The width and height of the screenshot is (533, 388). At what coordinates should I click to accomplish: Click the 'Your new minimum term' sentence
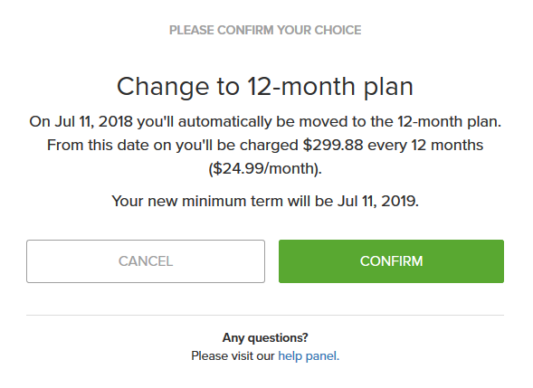click(265, 201)
